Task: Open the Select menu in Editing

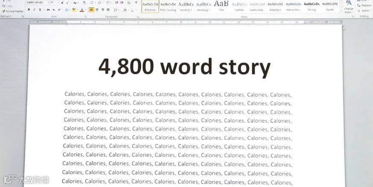Action: point(364,11)
